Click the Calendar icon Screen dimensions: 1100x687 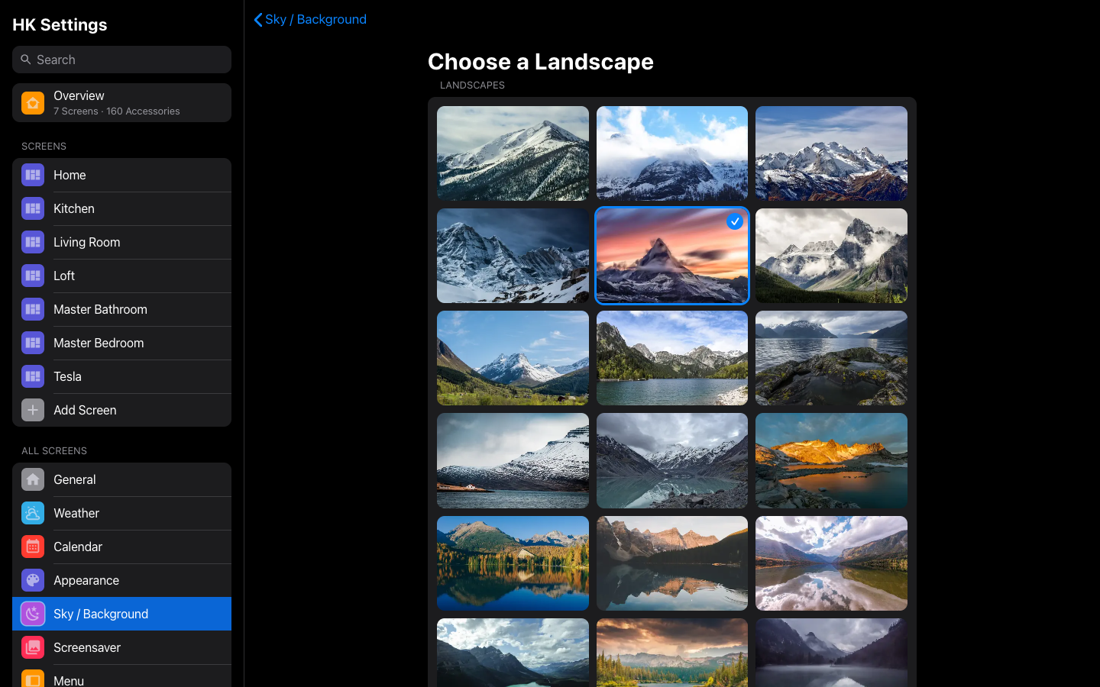tap(33, 547)
